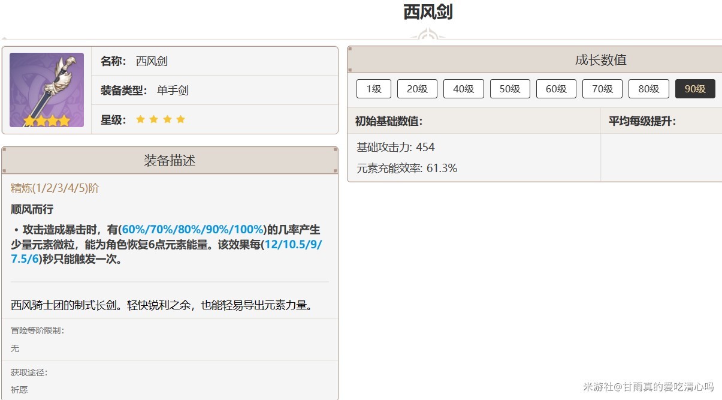This screenshot has height=400, width=722.
Task: Select the 80级 level button
Action: [648, 89]
